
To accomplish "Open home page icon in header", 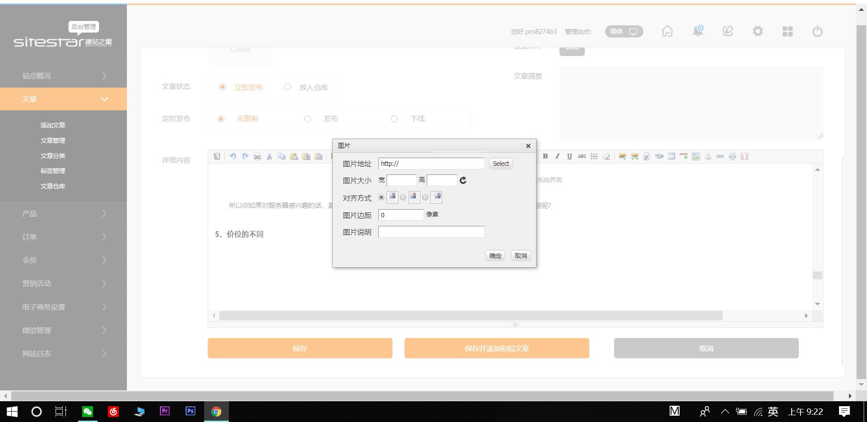I will point(667,31).
